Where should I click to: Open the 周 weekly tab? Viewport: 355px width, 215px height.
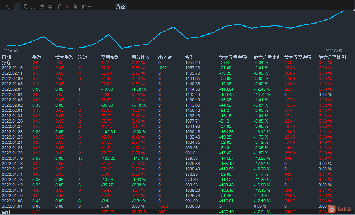tap(25, 6)
